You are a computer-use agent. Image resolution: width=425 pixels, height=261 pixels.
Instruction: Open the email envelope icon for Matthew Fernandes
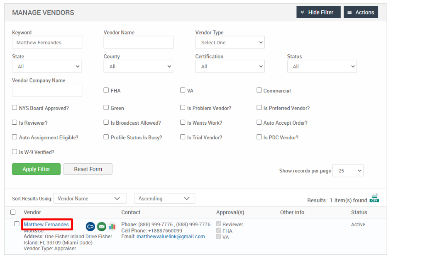(x=101, y=227)
